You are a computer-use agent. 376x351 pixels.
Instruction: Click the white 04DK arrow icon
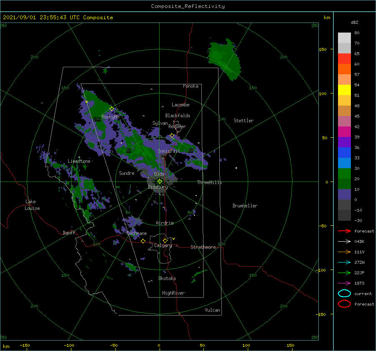point(344,242)
